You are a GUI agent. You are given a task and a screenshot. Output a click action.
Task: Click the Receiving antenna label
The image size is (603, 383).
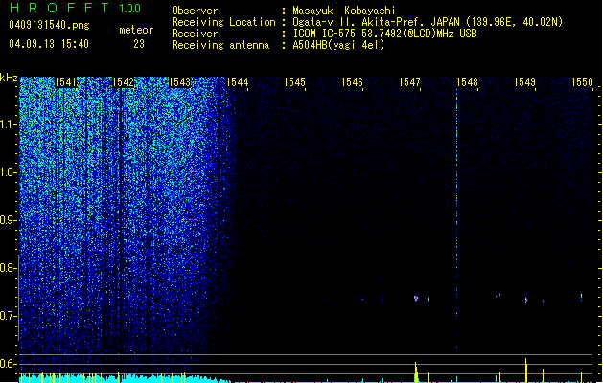click(220, 45)
